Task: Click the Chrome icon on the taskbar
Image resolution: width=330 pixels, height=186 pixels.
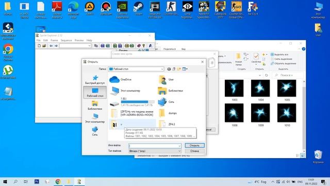Action: point(58,181)
